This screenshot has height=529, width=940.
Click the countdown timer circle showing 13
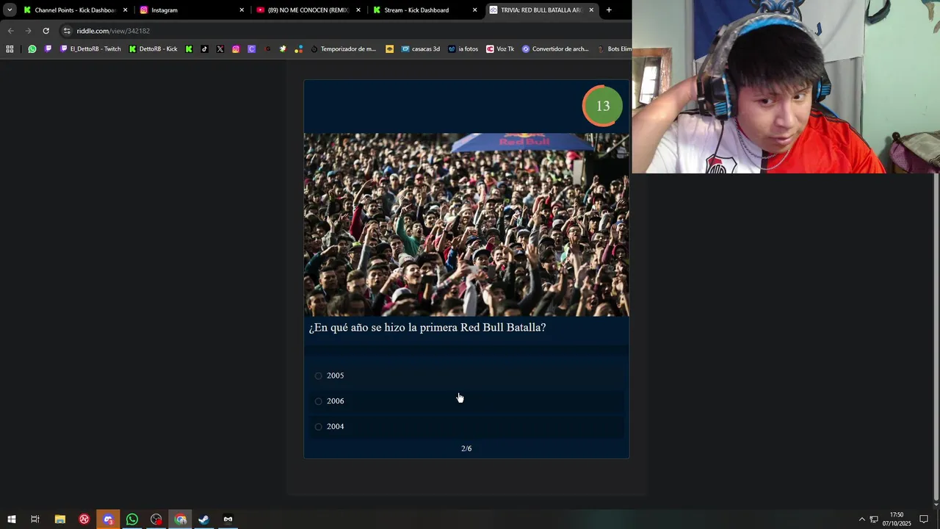point(602,107)
